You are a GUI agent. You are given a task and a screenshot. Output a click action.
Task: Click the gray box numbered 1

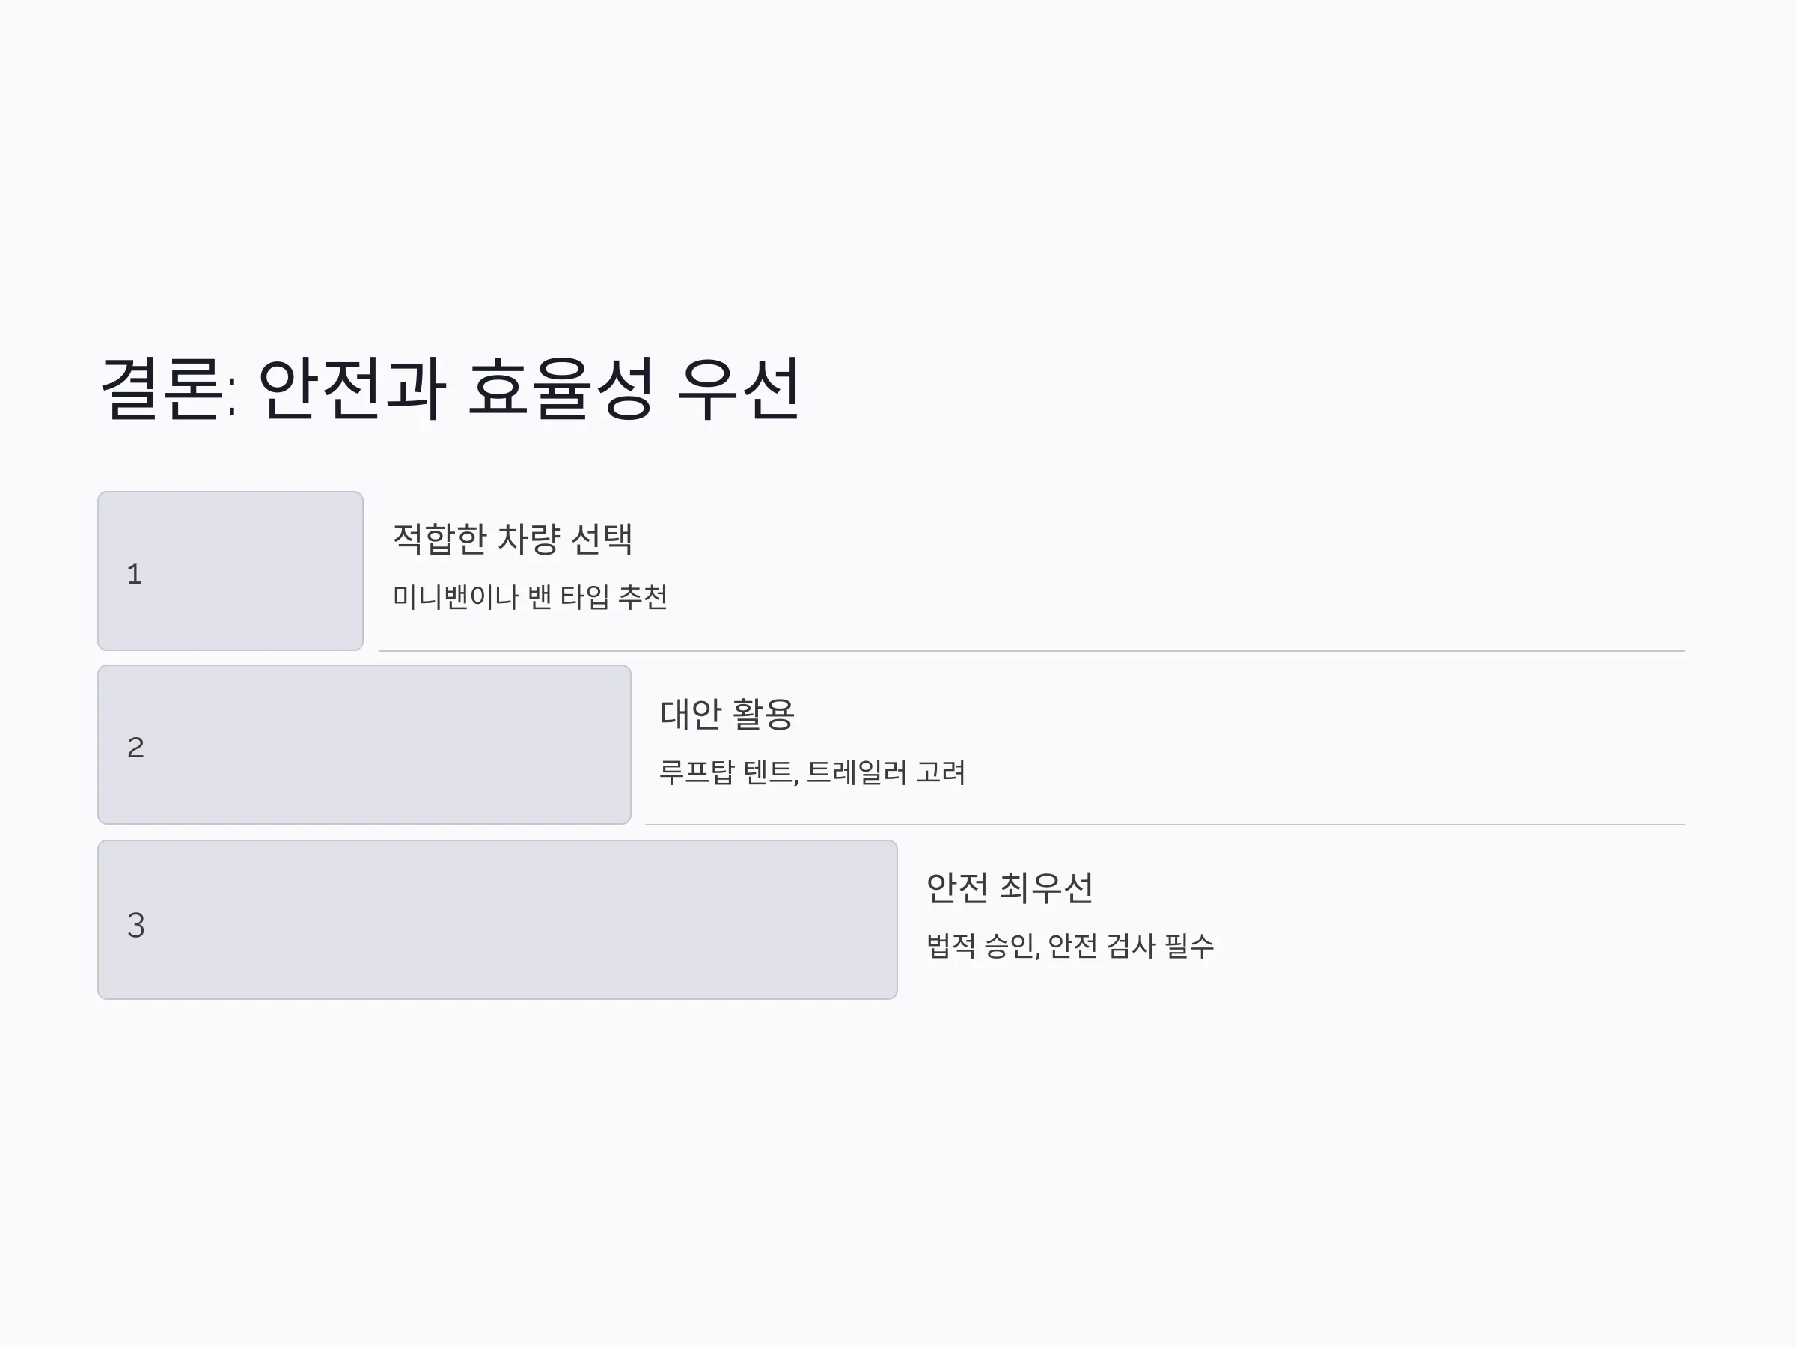[230, 571]
